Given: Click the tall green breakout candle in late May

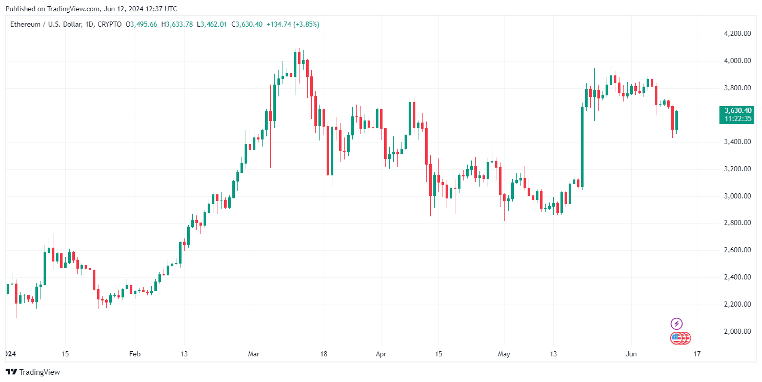Looking at the screenshot, I should point(582,147).
